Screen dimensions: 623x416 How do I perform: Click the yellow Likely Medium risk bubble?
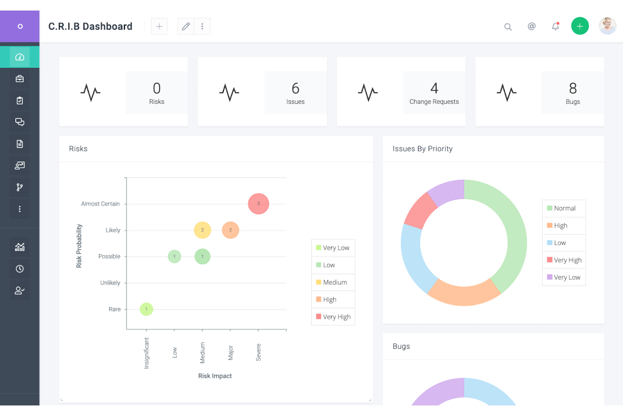(202, 230)
